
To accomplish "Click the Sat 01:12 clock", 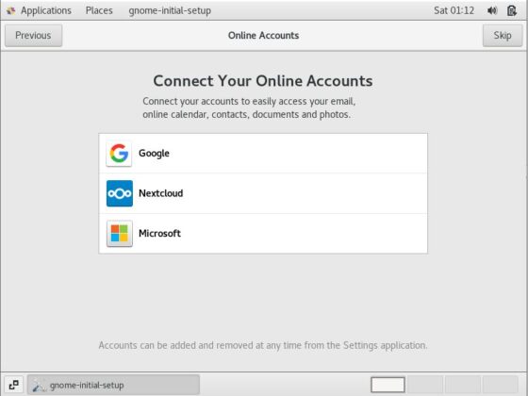I will (x=454, y=10).
